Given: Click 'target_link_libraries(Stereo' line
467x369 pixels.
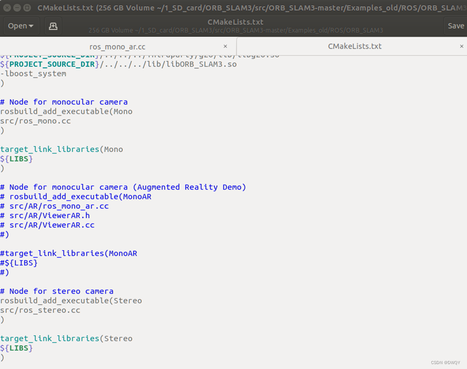Looking at the screenshot, I should (66, 338).
